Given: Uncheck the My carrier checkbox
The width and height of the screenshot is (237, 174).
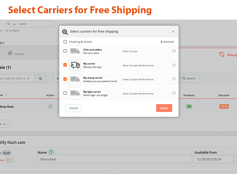Looking at the screenshot, I should (x=65, y=65).
